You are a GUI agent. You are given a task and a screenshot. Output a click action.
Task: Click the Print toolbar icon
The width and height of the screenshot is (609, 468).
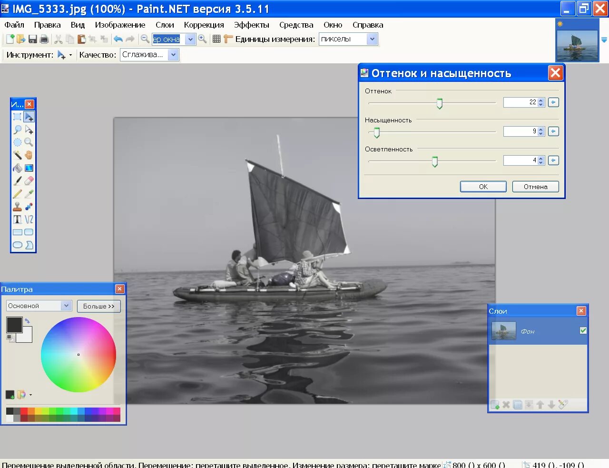point(44,39)
